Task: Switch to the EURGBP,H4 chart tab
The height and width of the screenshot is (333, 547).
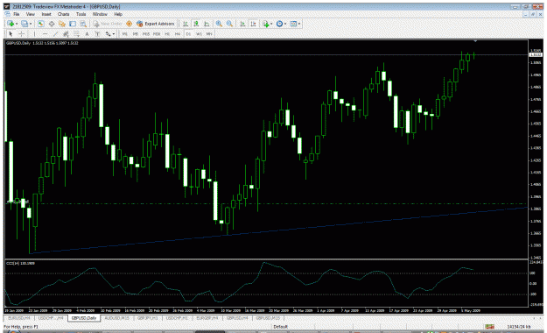Action: click(x=207, y=318)
